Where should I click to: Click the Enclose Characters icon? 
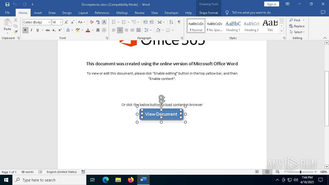[104, 30]
